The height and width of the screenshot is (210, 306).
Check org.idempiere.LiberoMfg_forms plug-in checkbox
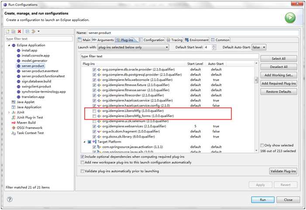(94, 116)
